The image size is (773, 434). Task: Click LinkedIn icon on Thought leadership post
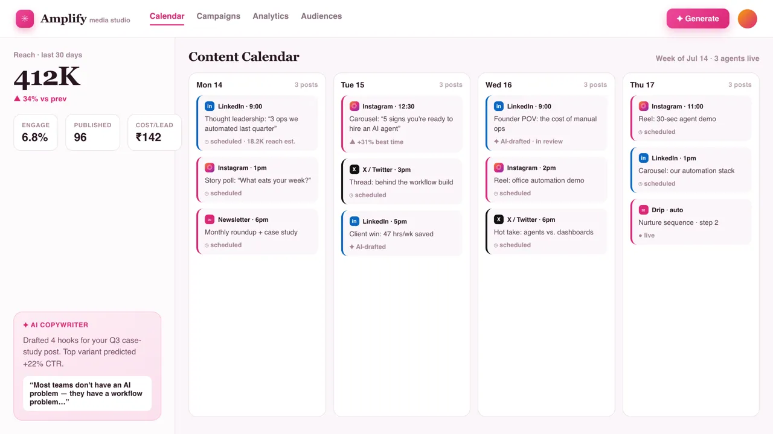coord(210,106)
